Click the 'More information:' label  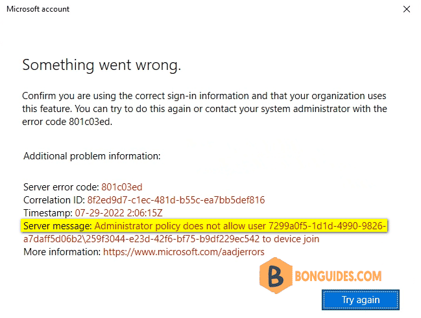click(62, 252)
